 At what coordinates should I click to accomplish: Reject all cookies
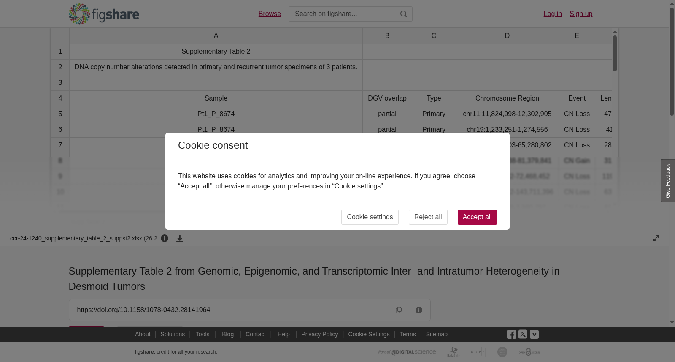[x=428, y=217]
